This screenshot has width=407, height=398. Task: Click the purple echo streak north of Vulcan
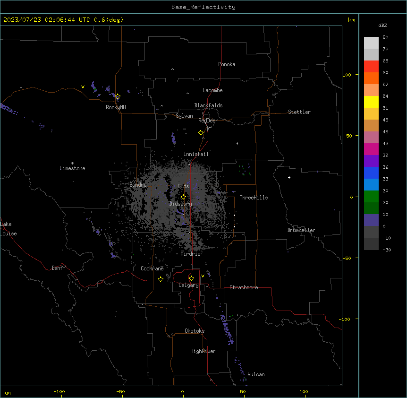point(227,329)
